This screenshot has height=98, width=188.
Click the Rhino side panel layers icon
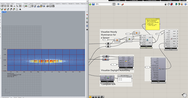87,15
